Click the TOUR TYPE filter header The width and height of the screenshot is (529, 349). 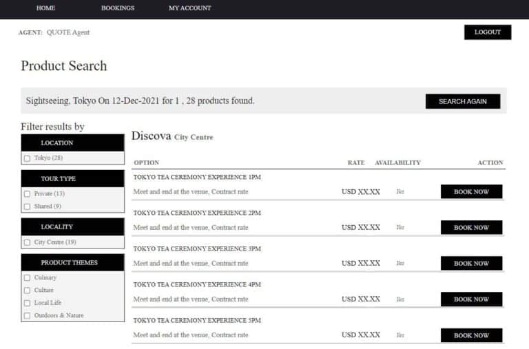coord(72,178)
